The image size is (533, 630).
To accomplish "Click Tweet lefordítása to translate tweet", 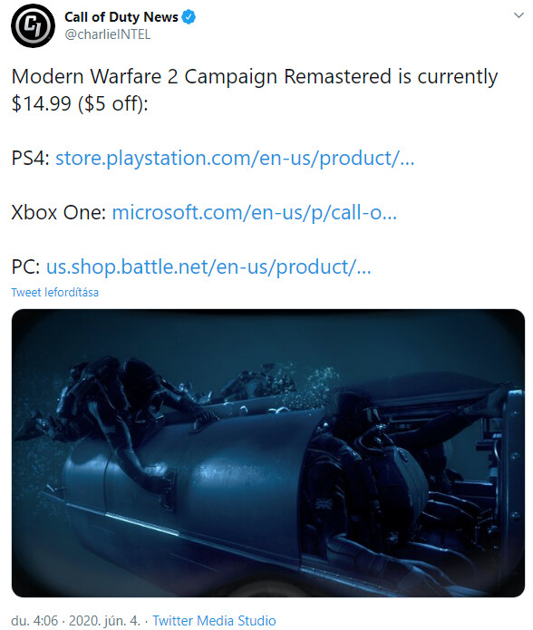I will 54,292.
